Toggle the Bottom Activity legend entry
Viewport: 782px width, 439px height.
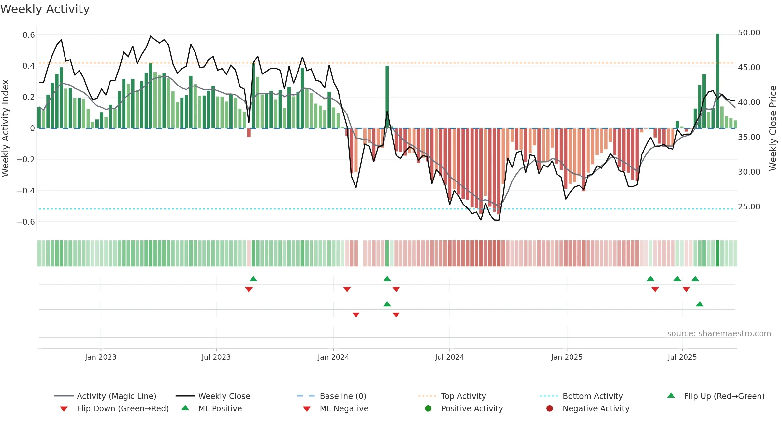(x=581, y=396)
